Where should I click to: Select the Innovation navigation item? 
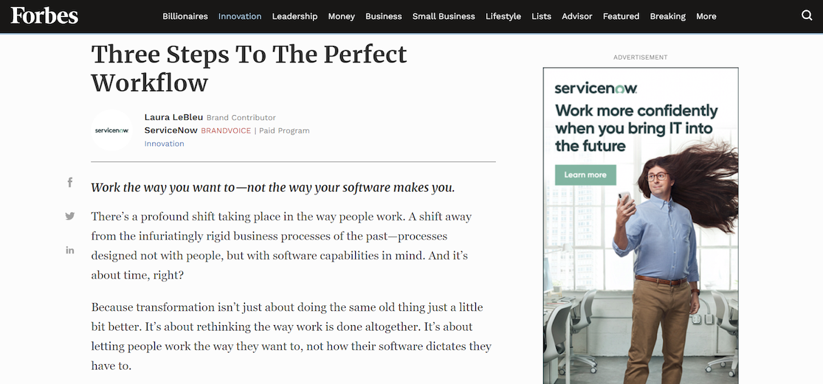point(239,16)
